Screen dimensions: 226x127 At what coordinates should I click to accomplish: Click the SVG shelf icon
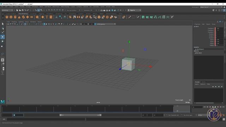[51, 17]
